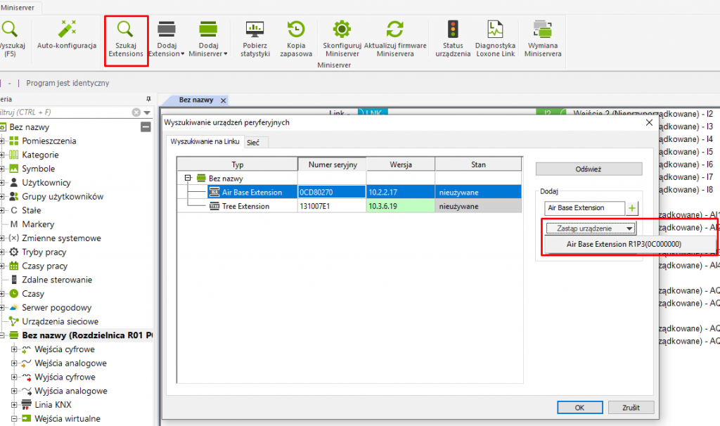Collapse the Bez nazwy node in device list

[188, 179]
